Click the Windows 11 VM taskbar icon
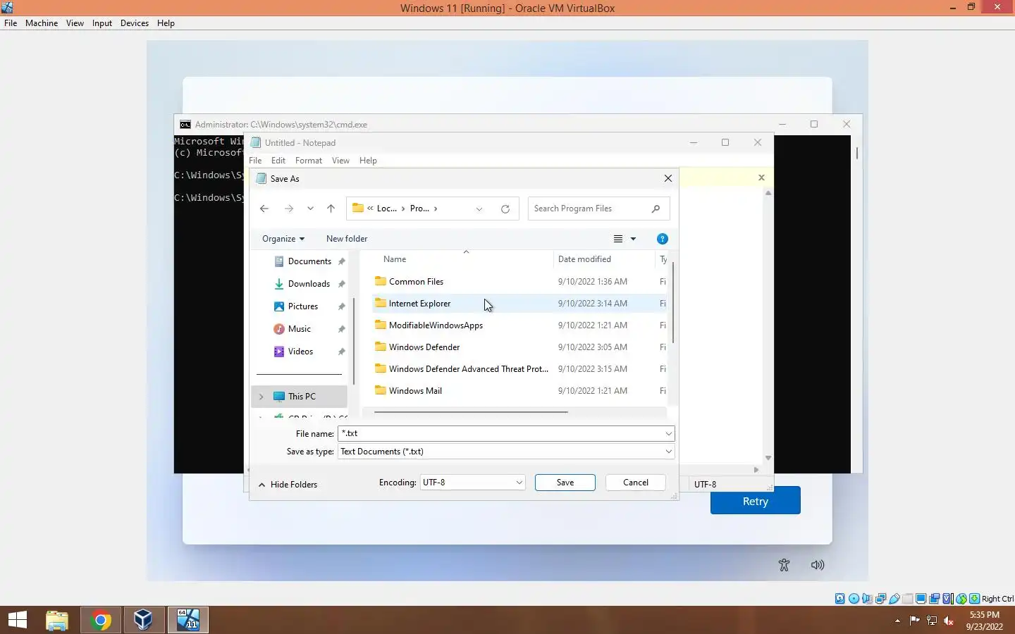This screenshot has width=1015, height=634. (x=188, y=620)
